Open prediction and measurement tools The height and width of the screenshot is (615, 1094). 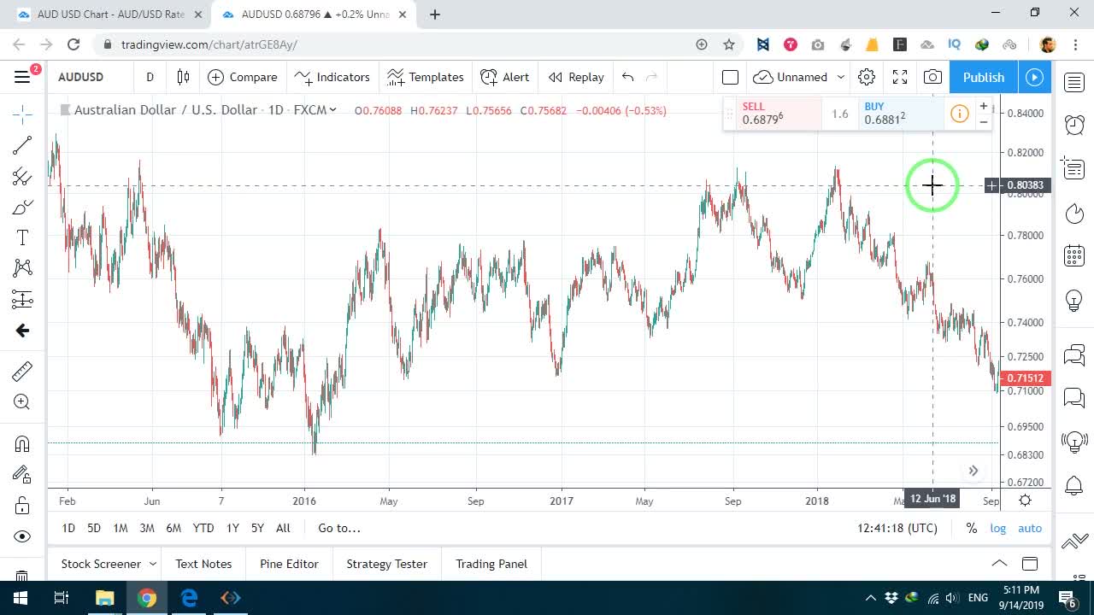[22, 299]
